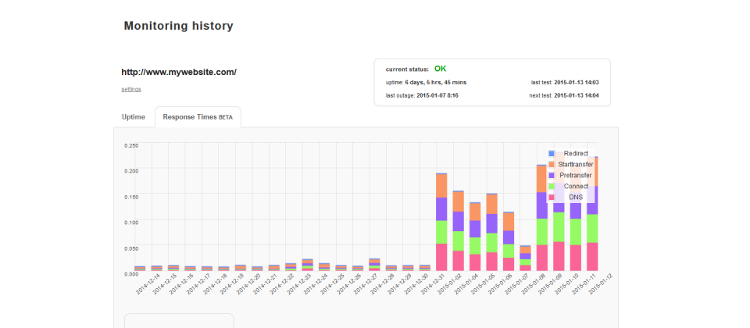Toggle the DNS series label in the legend
This screenshot has width=750, height=328.
pyautogui.click(x=576, y=197)
